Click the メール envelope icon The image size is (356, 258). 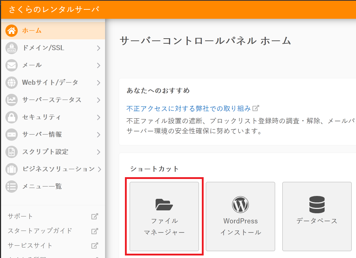(12, 65)
